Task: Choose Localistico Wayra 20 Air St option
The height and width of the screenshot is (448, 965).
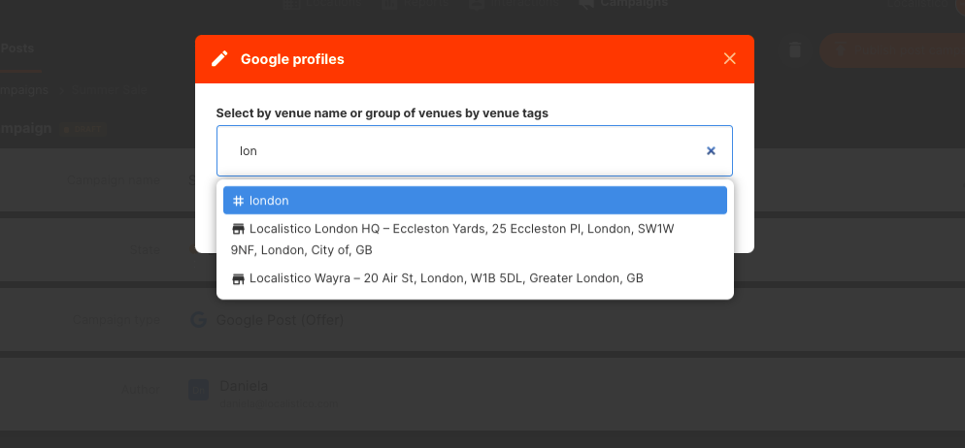Action: tap(475, 278)
